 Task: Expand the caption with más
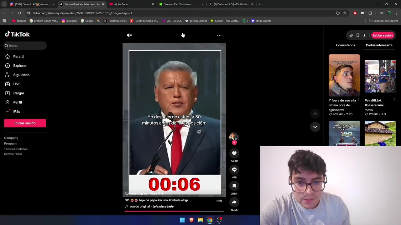click(219, 200)
